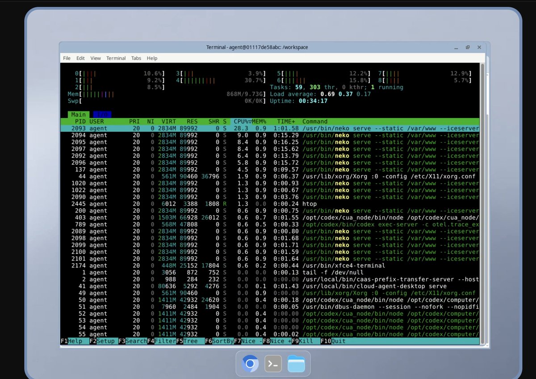The height and width of the screenshot is (379, 536).
Task: Sort processes by the PID column header
Action: 80,122
